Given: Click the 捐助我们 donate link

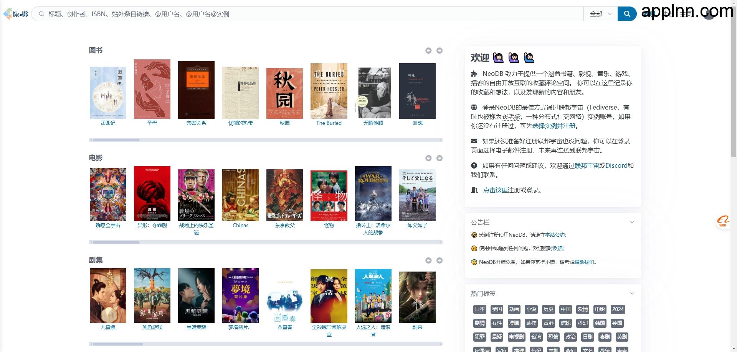Looking at the screenshot, I should (584, 262).
